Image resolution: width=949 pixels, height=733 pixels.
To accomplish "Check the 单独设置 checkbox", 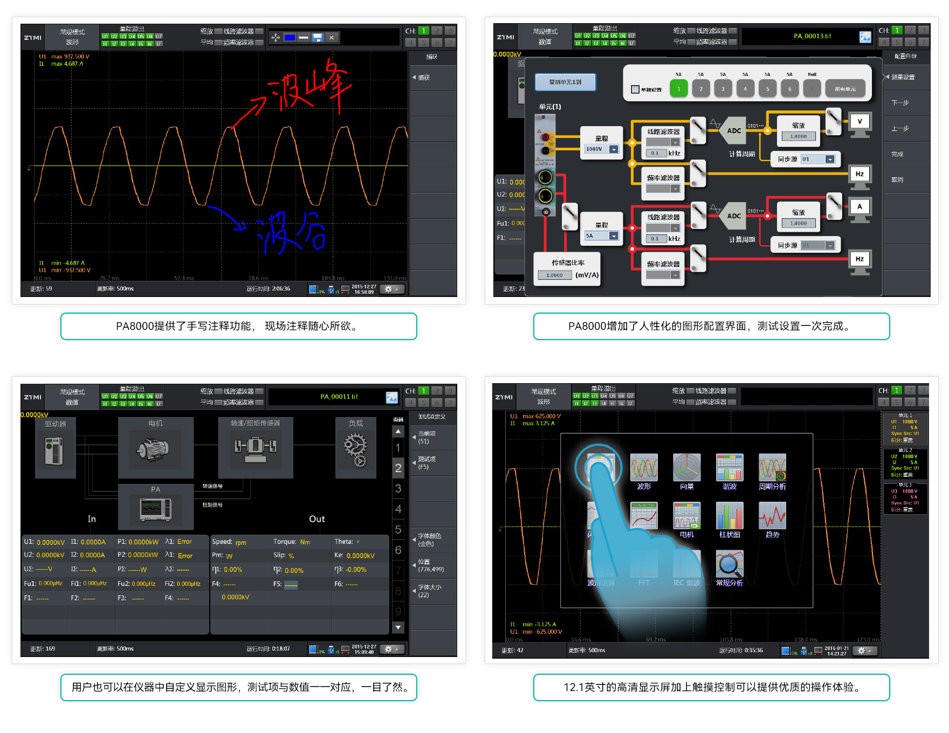I will click(x=635, y=89).
